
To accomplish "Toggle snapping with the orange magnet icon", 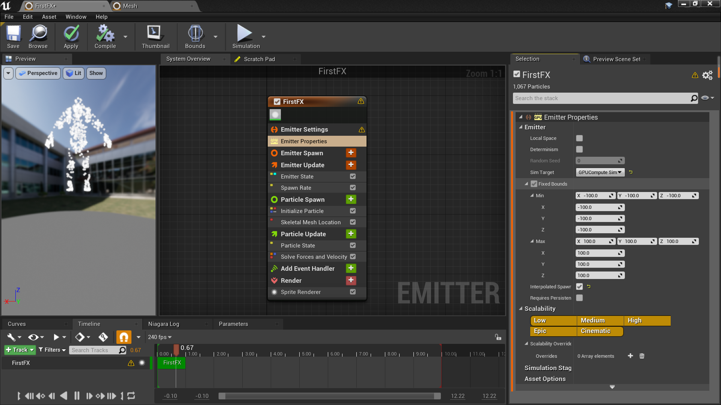I will pos(124,337).
